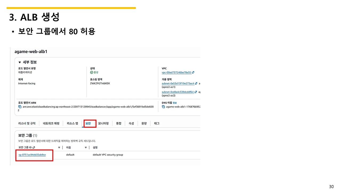Screen dimensions: 341x192
Task: Click external link icon on 보안 그룹 ID header
Action: [34, 147]
